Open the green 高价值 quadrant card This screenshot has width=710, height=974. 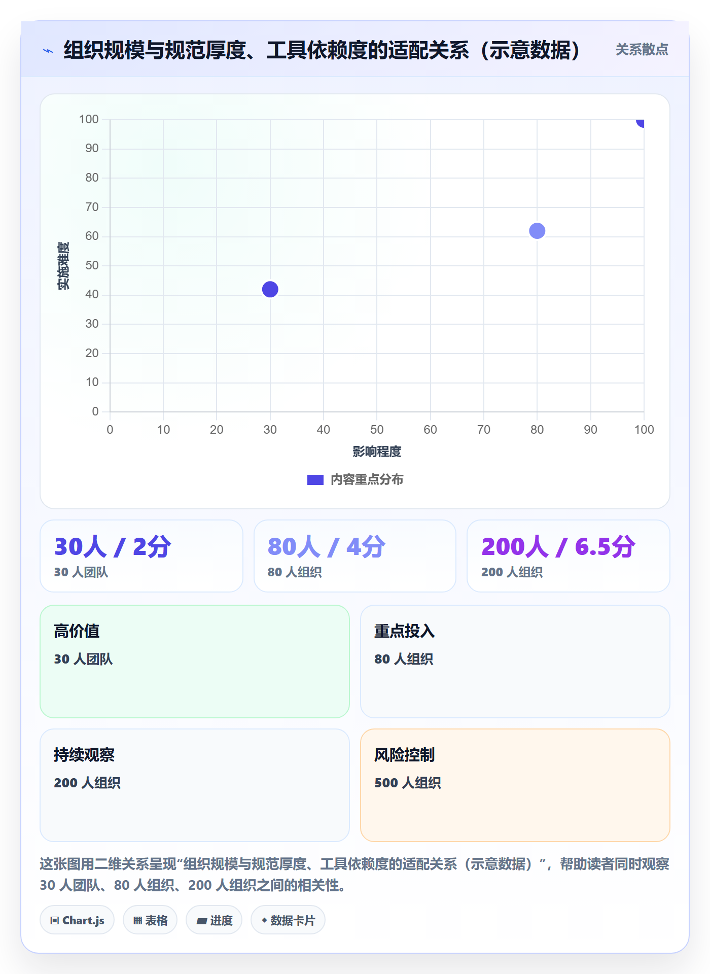click(195, 662)
